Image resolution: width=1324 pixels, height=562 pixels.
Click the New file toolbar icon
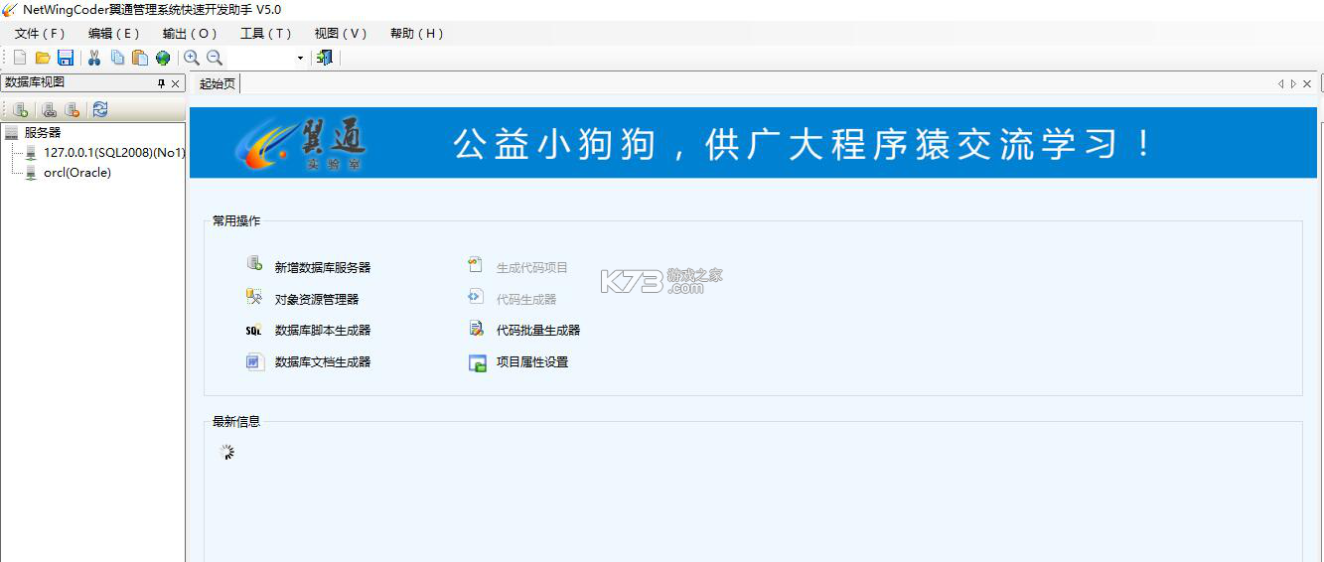[x=20, y=58]
